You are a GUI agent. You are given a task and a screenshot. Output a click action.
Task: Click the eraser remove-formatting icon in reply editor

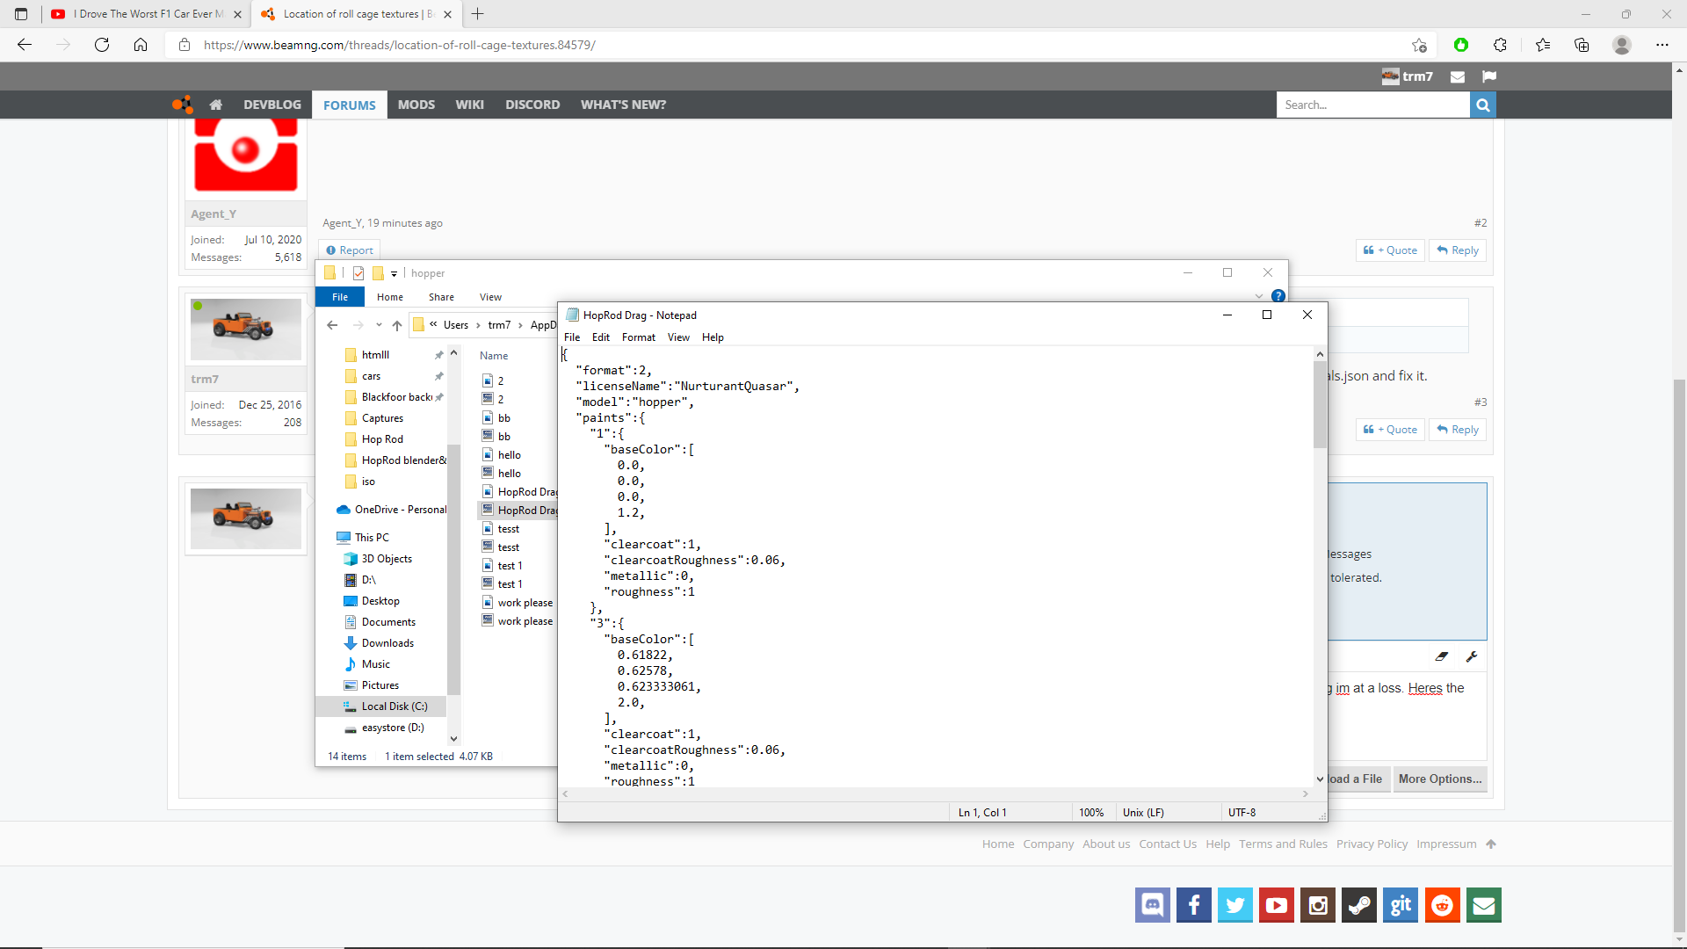(x=1442, y=656)
